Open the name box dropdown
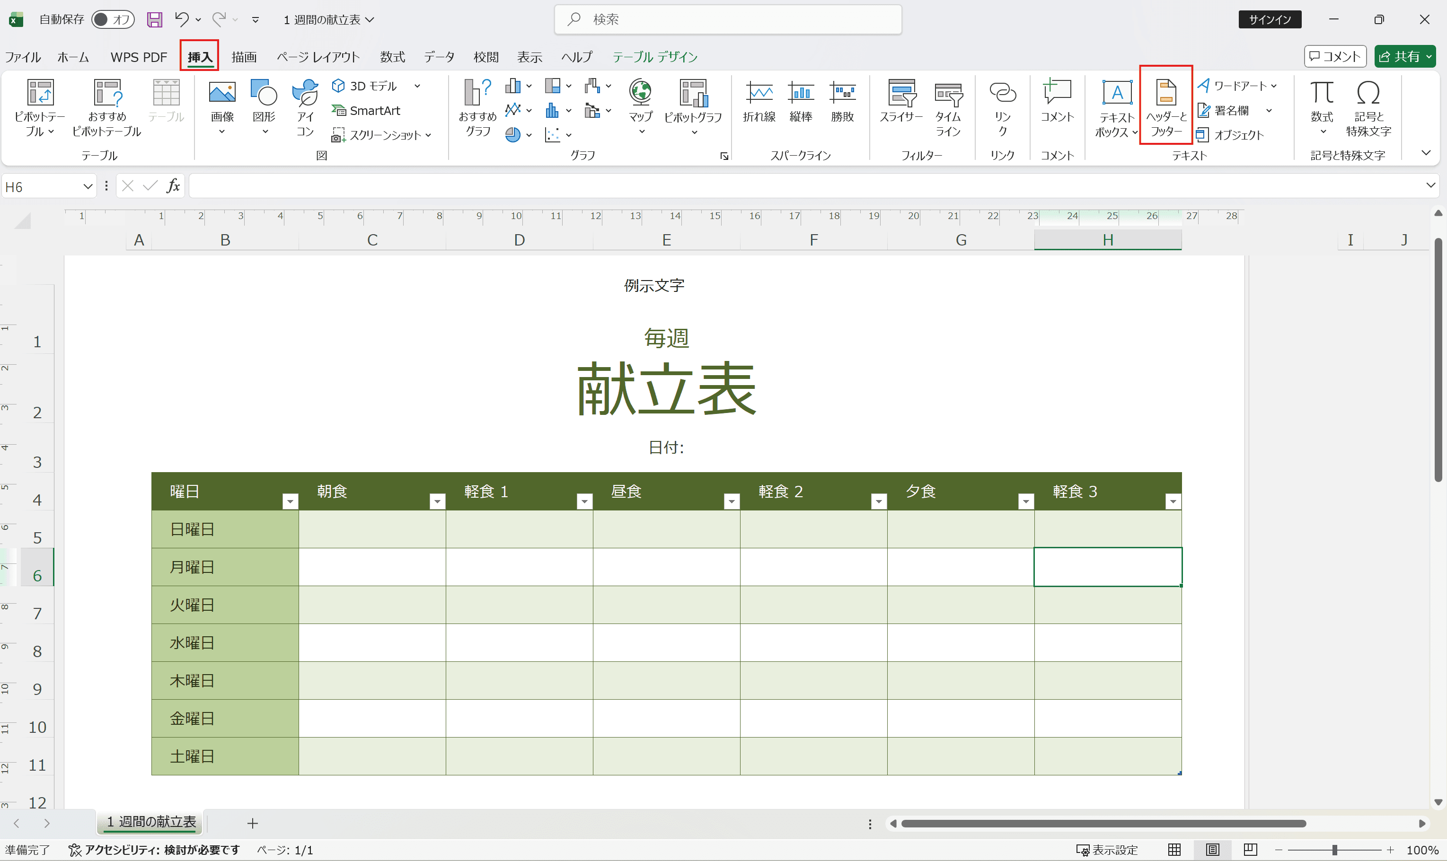 coord(88,185)
